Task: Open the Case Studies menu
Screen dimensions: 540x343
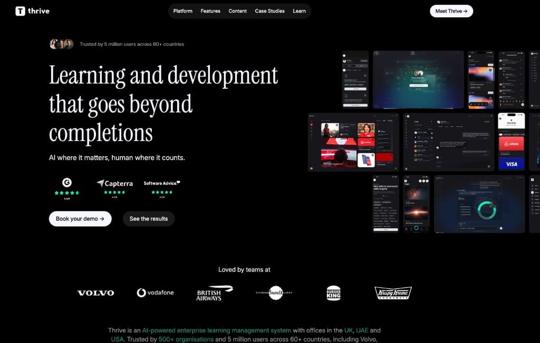Action: click(x=269, y=11)
